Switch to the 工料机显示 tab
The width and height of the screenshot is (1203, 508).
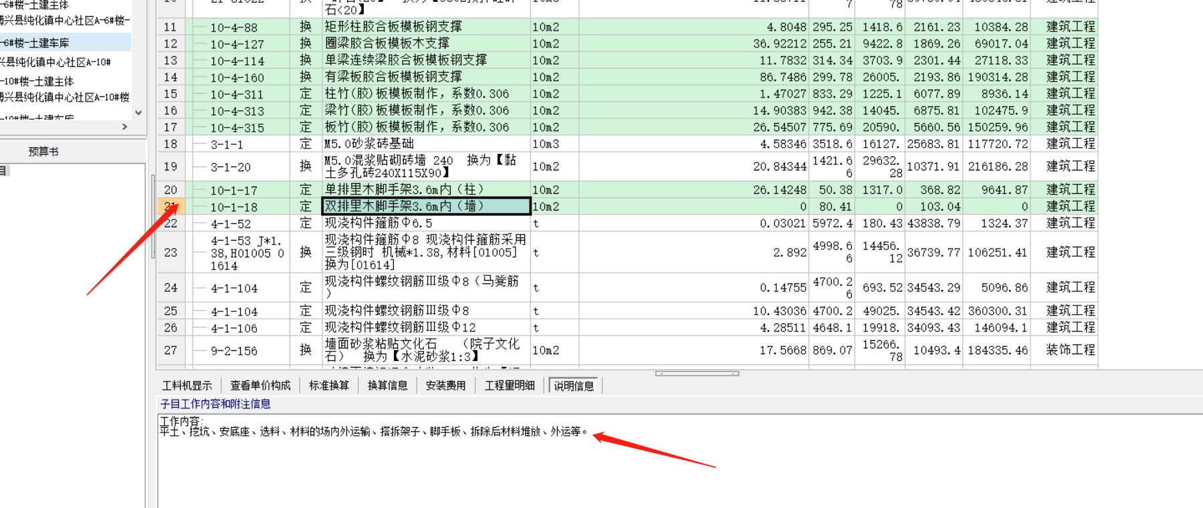pos(187,386)
